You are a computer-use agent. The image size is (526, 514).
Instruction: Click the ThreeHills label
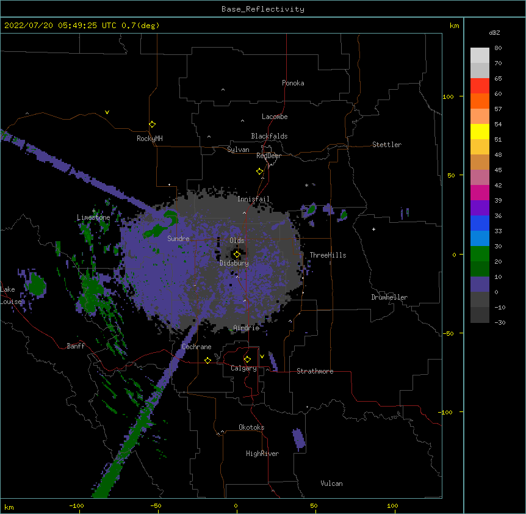[x=328, y=255]
